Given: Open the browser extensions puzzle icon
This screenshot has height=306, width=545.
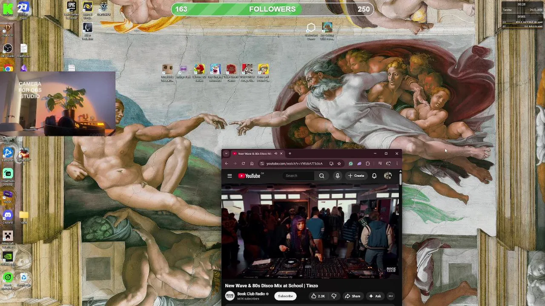Looking at the screenshot, I should 367,163.
